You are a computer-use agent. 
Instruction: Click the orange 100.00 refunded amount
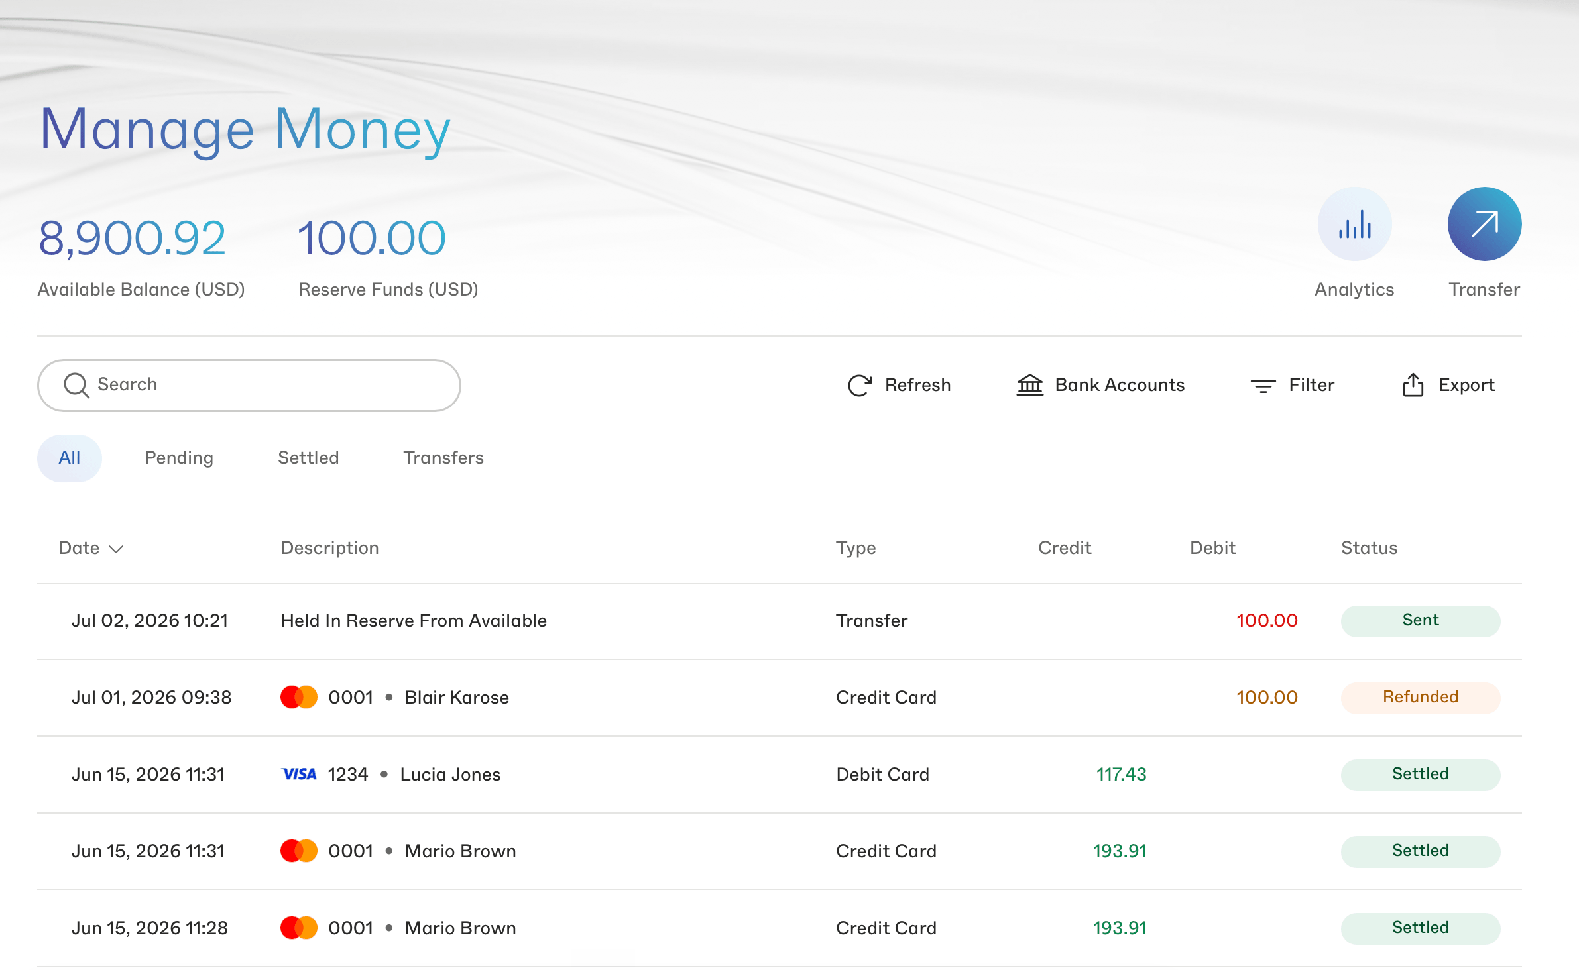pos(1267,698)
